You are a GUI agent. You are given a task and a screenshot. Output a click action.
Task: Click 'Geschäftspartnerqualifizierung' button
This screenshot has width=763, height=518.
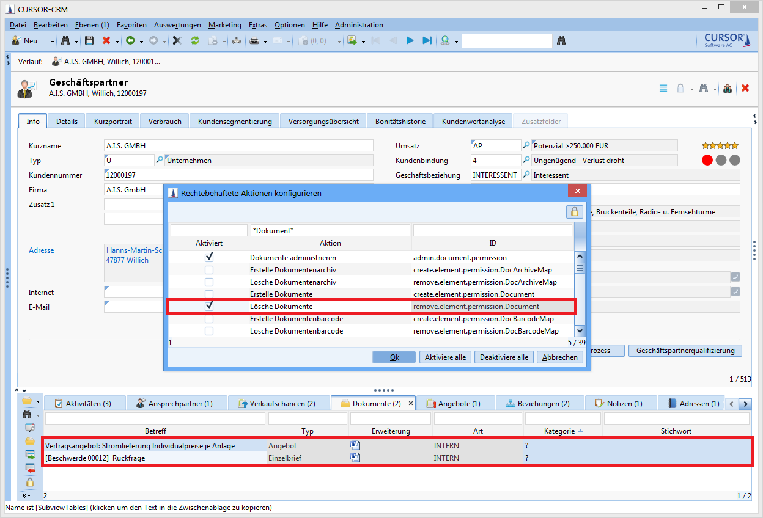(685, 351)
